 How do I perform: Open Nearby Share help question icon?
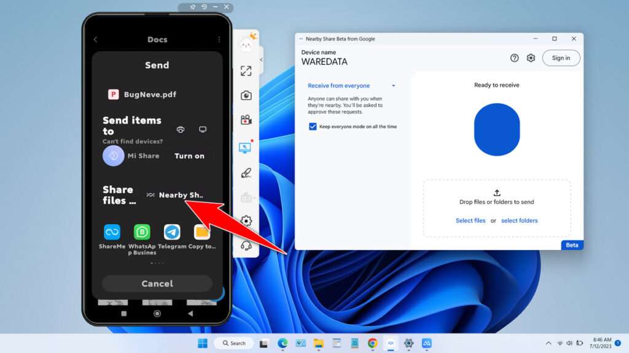click(514, 58)
